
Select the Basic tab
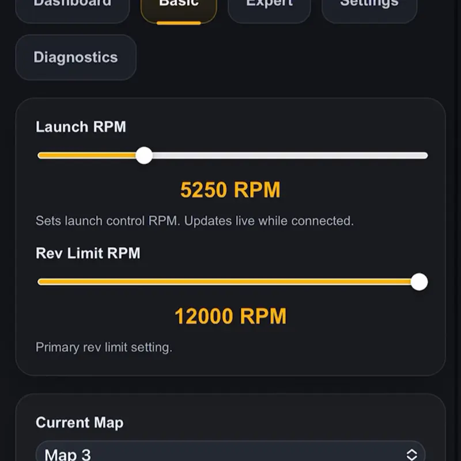179,6
